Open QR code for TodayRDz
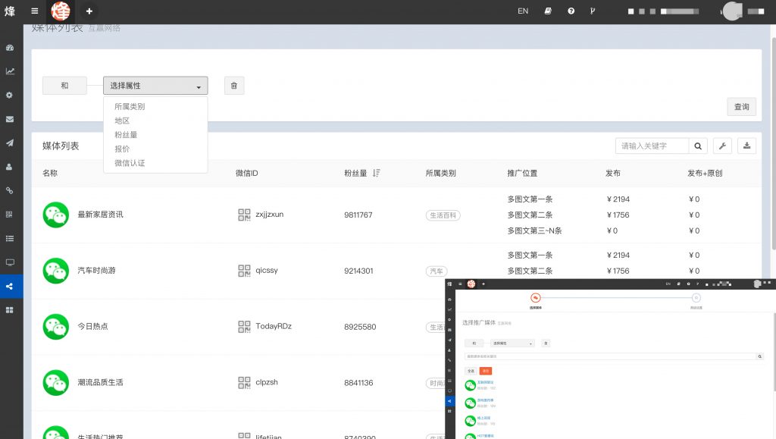Screen dimensions: 776x439 click(x=244, y=327)
